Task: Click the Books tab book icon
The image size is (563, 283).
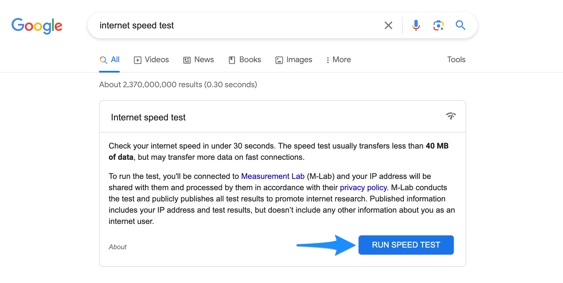Action: [x=232, y=60]
